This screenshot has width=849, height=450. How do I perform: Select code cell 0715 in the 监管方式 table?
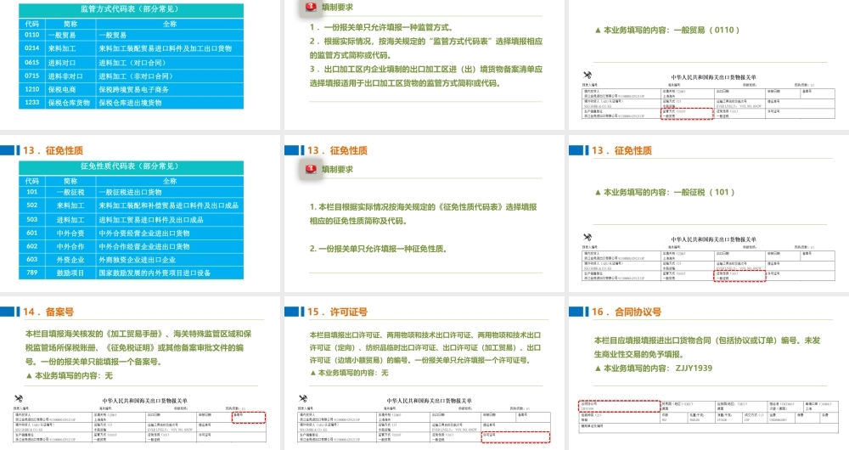tap(32, 76)
